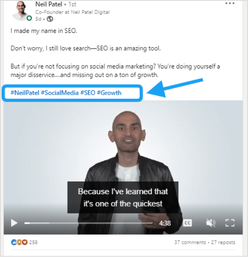
Task: Open the 258 reactions list
Action: pos(33,242)
